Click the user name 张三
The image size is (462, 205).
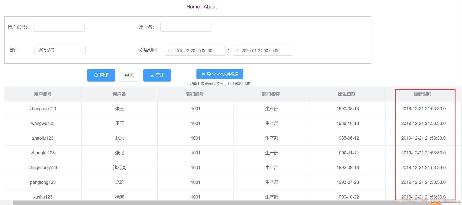(x=119, y=109)
